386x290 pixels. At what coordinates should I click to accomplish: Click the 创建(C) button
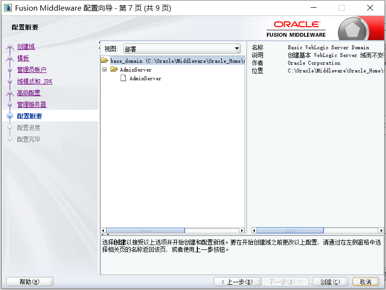pos(330,282)
